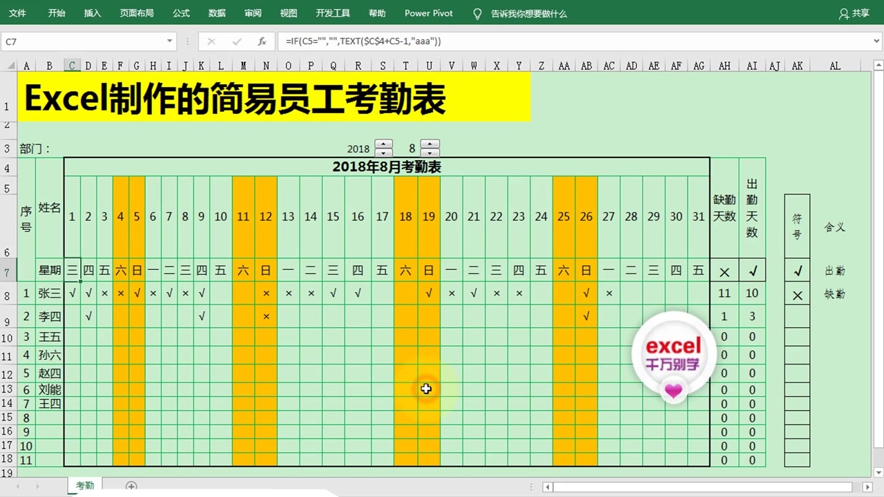The image size is (884, 497).
Task: Select the 缺勤天数 header cell
Action: [x=724, y=208]
